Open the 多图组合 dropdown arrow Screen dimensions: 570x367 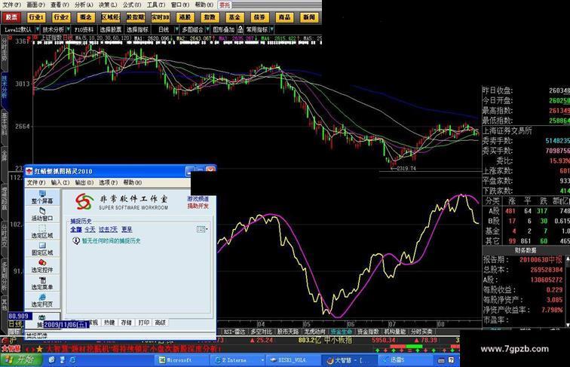coord(207,29)
